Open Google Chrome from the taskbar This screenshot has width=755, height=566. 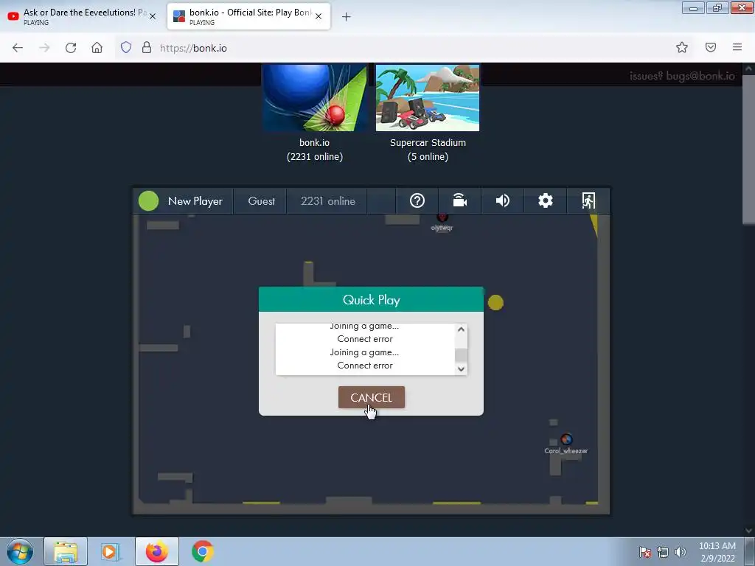click(x=203, y=551)
